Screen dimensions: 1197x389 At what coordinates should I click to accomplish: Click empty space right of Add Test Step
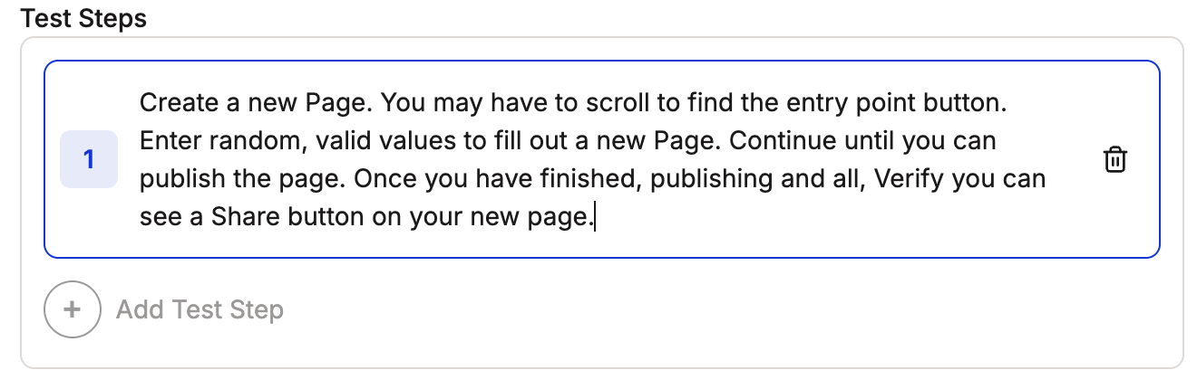point(725,309)
